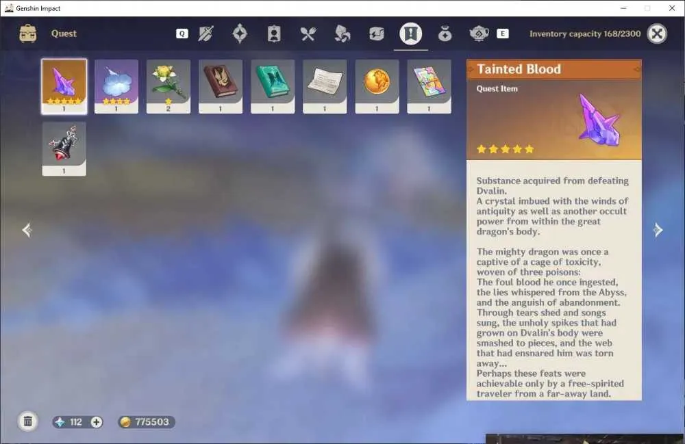Open the Character Development Items tab
The image size is (685, 444).
tap(274, 34)
